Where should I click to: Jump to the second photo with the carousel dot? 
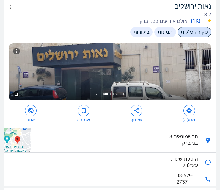point(111,94)
